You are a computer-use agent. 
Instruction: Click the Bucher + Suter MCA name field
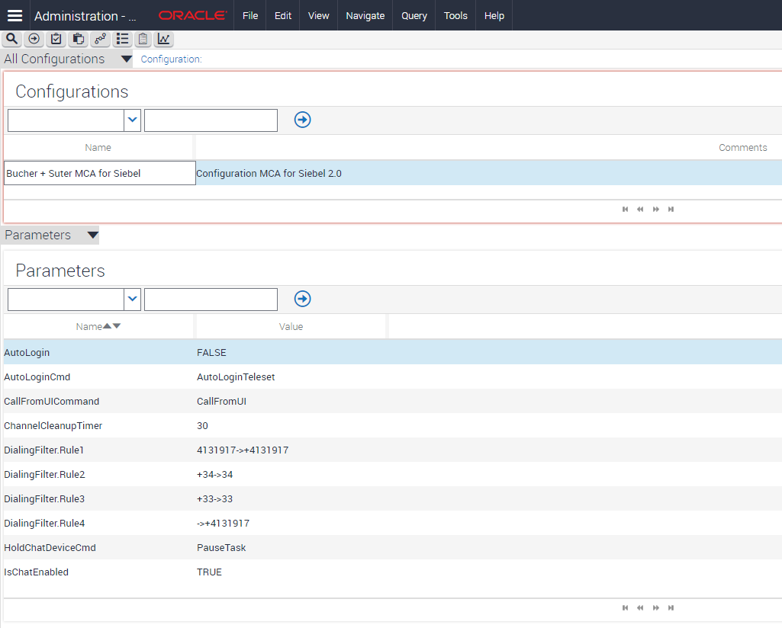[x=100, y=173]
